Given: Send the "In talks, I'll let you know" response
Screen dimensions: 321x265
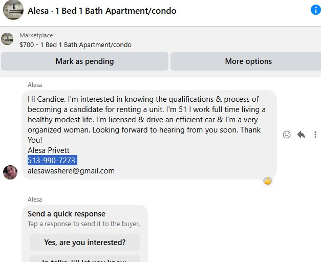Looking at the screenshot, I should [x=84, y=261].
